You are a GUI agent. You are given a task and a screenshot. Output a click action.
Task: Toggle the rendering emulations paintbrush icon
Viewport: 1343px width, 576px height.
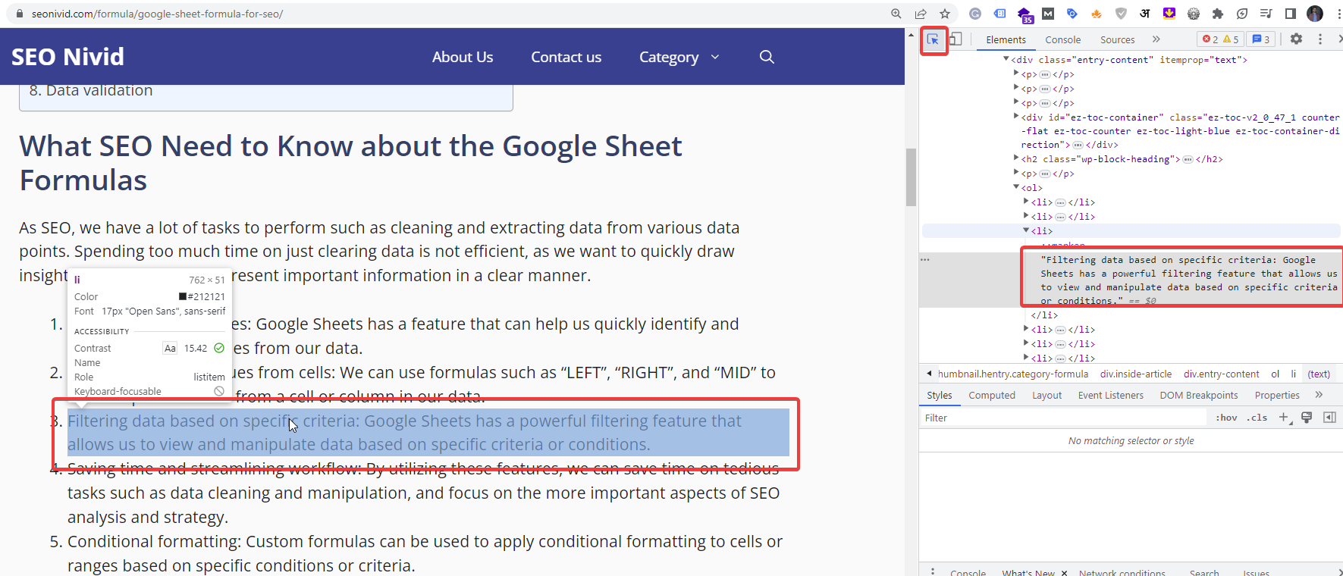[1307, 417]
